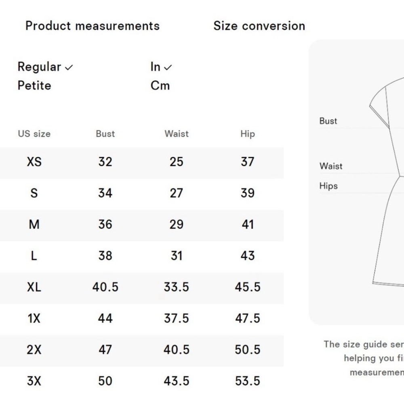
Task: Click the Bust label on diagram
Action: coord(328,121)
